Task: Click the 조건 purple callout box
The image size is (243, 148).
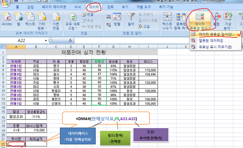Action: click(151, 135)
